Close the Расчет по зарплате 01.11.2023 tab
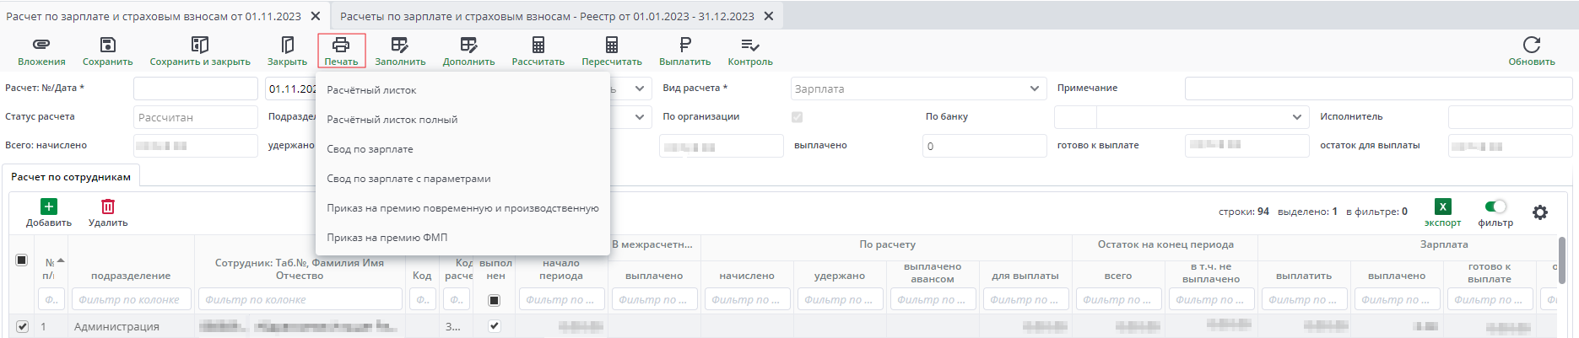This screenshot has width=1579, height=338. click(x=316, y=16)
